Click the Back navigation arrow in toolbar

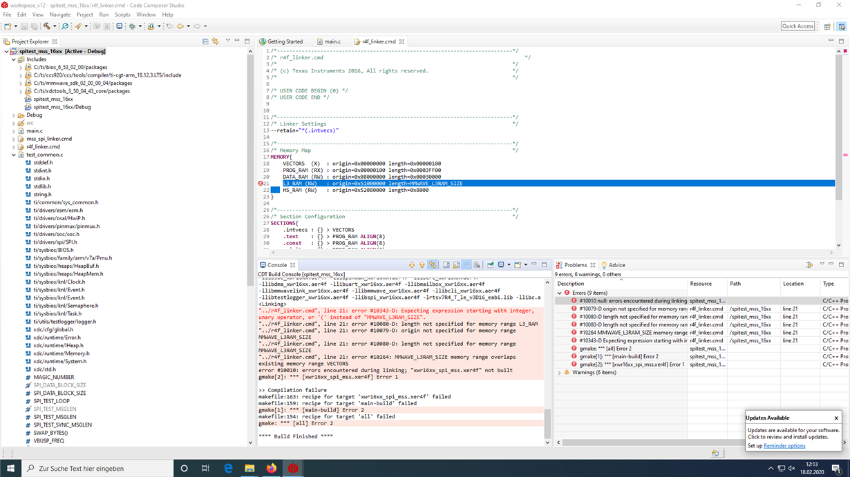(180, 26)
